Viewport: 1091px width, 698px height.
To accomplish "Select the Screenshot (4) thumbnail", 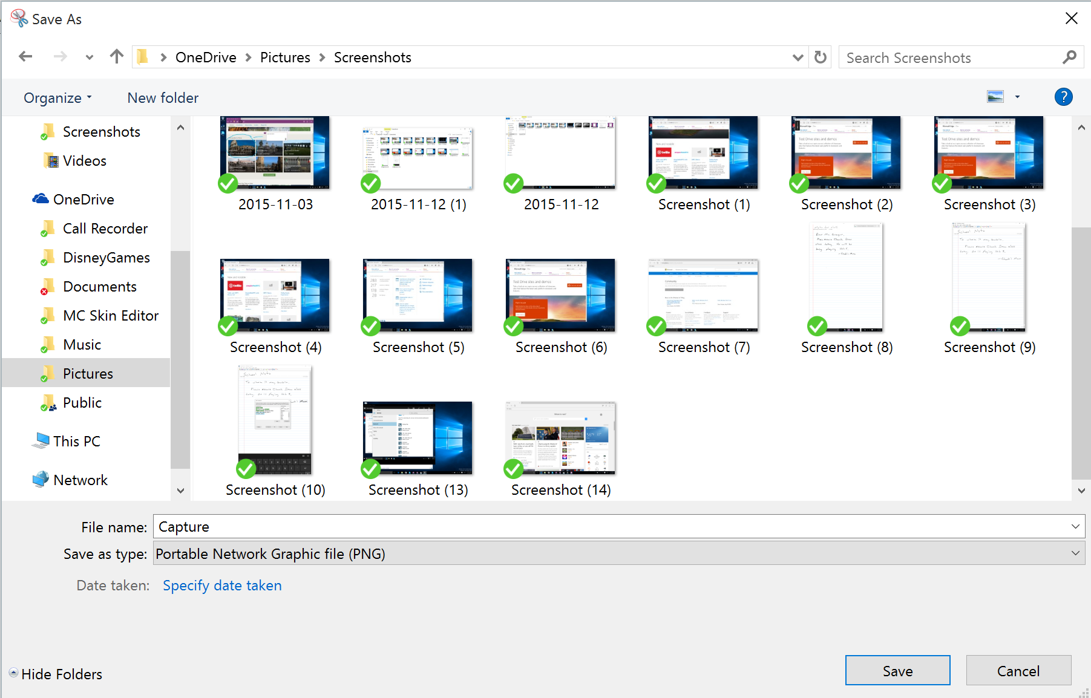I will tap(274, 295).
